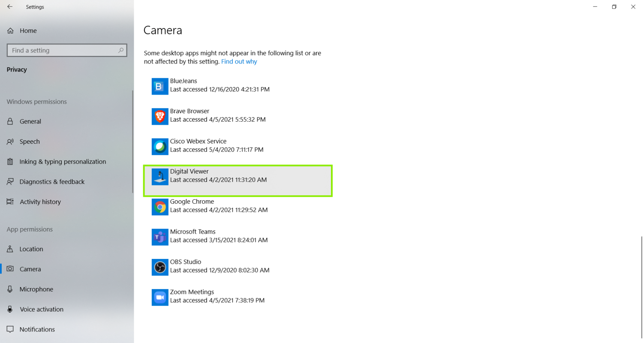Image resolution: width=643 pixels, height=343 pixels.
Task: Click the Voice activation microphone icon
Action: tap(10, 309)
